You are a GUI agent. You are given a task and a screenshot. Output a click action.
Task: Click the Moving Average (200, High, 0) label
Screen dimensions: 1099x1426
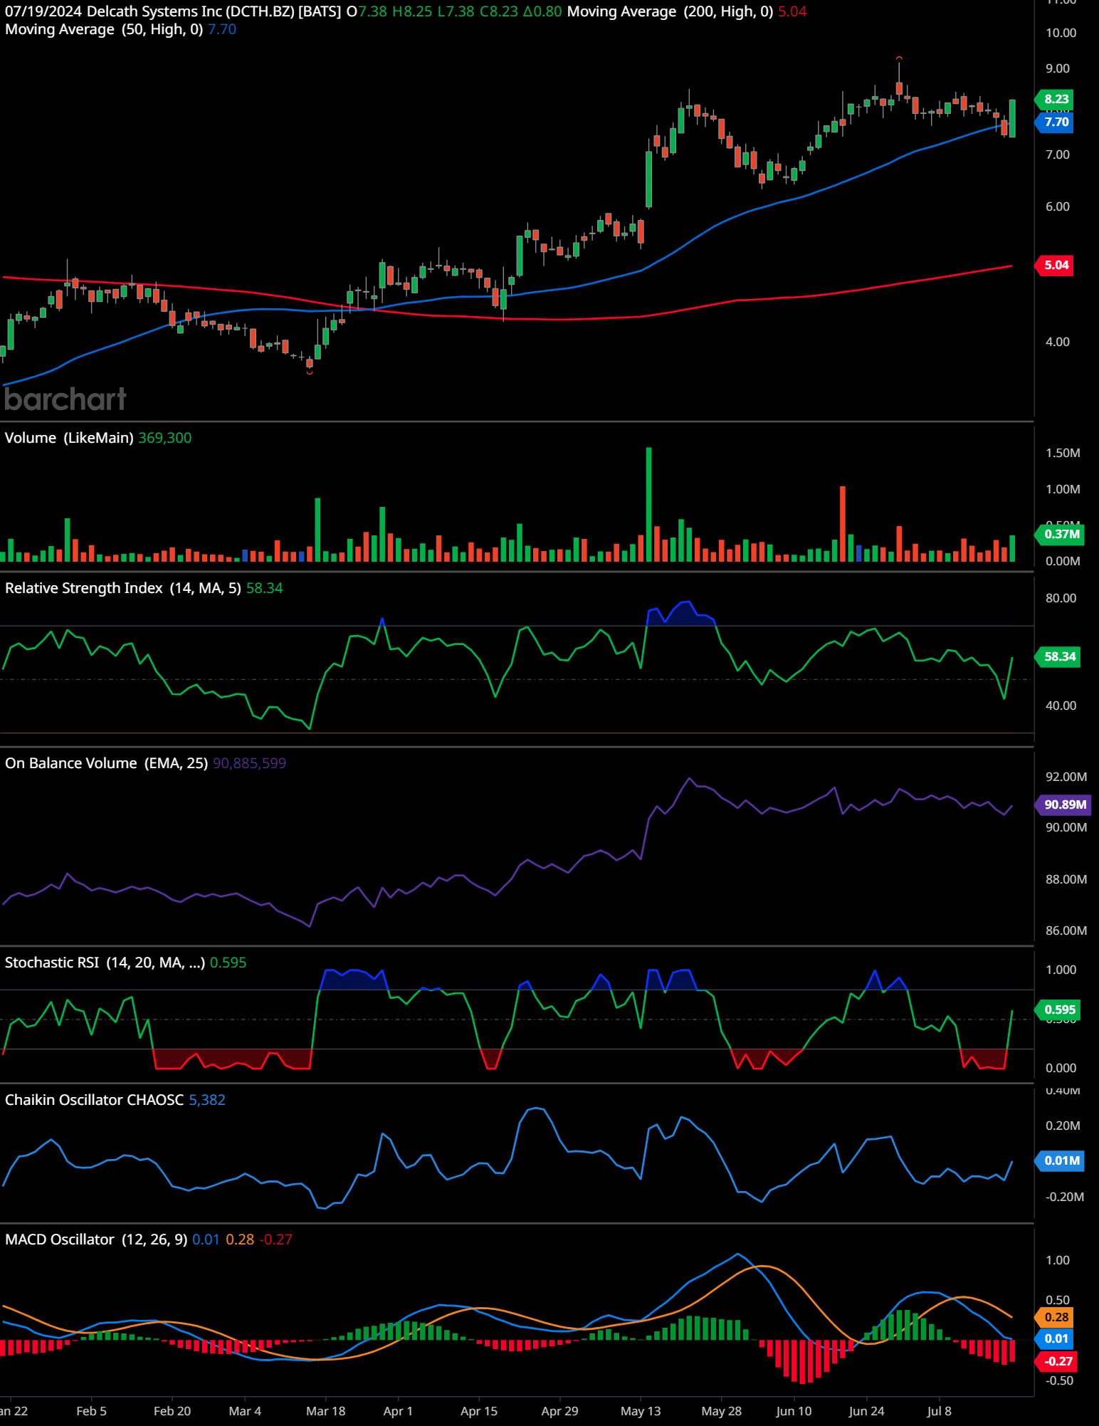coord(670,11)
